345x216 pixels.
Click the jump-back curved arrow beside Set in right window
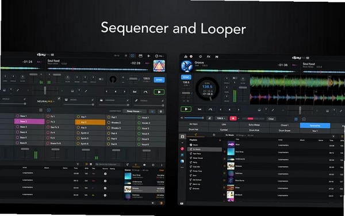coord(210,109)
